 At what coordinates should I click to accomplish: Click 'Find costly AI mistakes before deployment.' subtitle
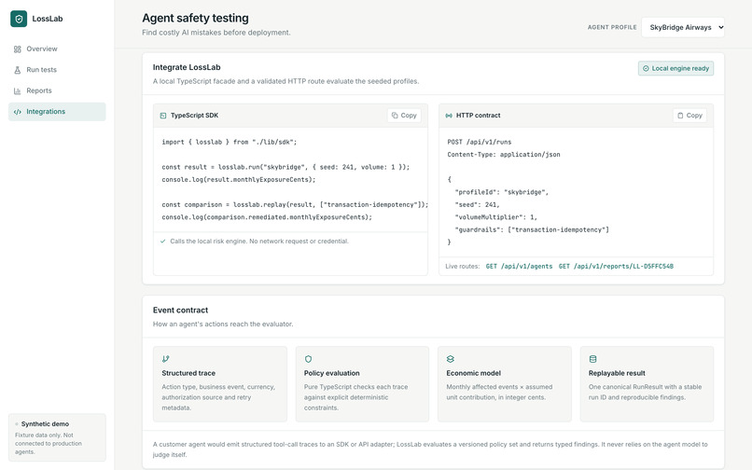click(216, 33)
